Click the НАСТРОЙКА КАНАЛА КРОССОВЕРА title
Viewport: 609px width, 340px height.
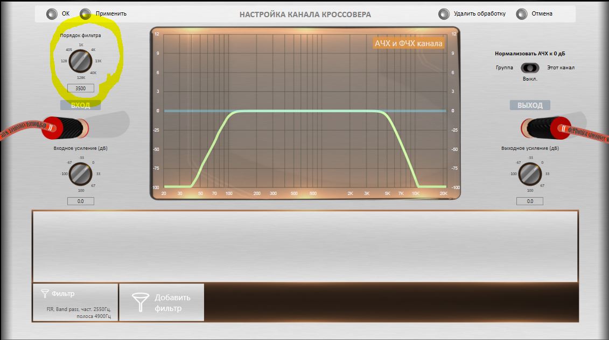point(305,15)
